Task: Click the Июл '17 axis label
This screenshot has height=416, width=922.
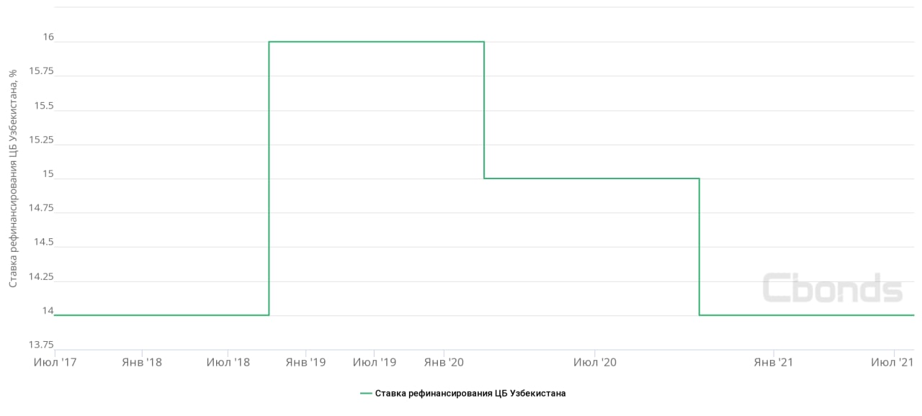Action: [x=55, y=362]
